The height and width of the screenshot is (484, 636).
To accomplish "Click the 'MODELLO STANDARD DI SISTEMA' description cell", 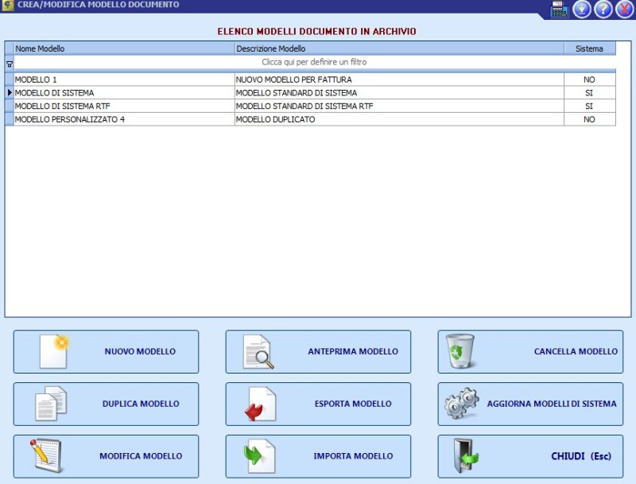I will pos(399,93).
